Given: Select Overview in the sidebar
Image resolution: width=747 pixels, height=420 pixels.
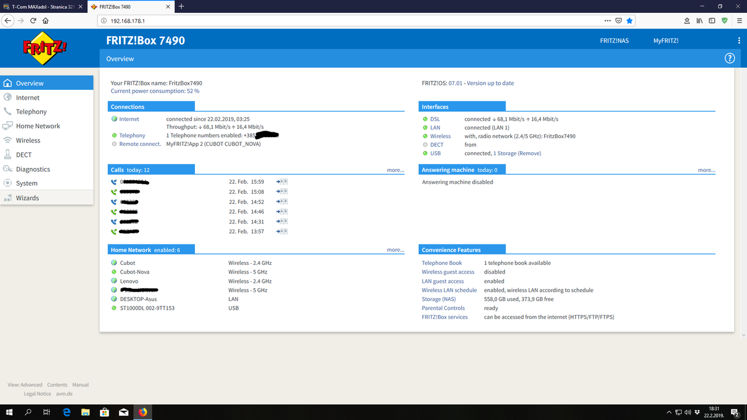Looking at the screenshot, I should (x=47, y=83).
